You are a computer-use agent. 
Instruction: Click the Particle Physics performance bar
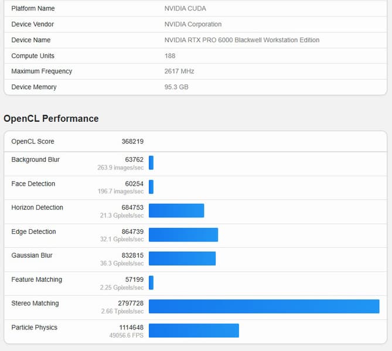coord(193,330)
